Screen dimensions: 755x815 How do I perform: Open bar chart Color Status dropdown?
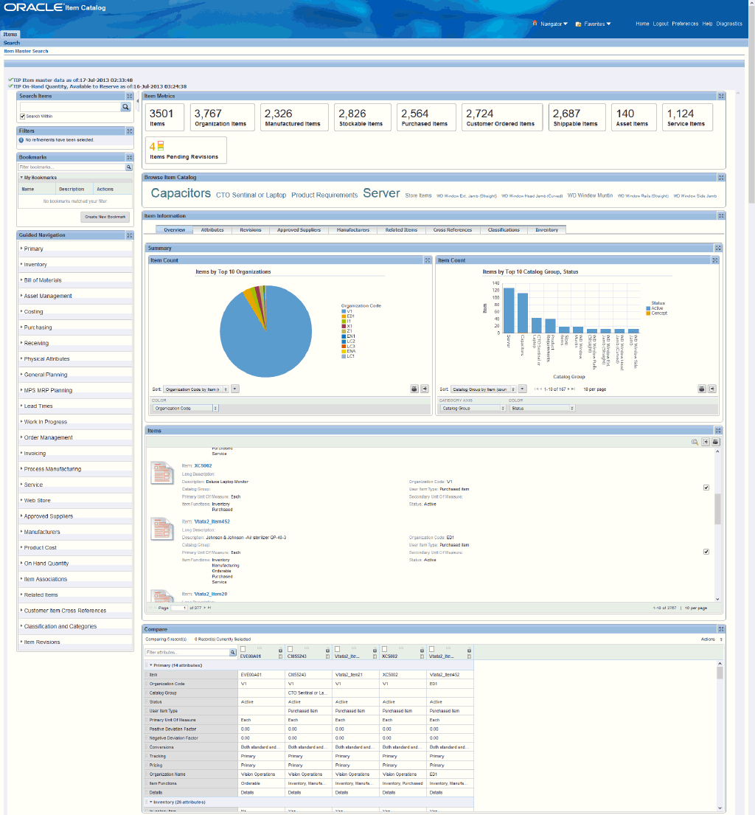click(x=541, y=409)
